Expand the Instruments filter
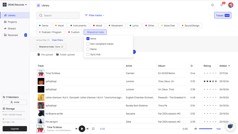Image resolution: width=238 pixels, height=134 pixels. click(78, 26)
